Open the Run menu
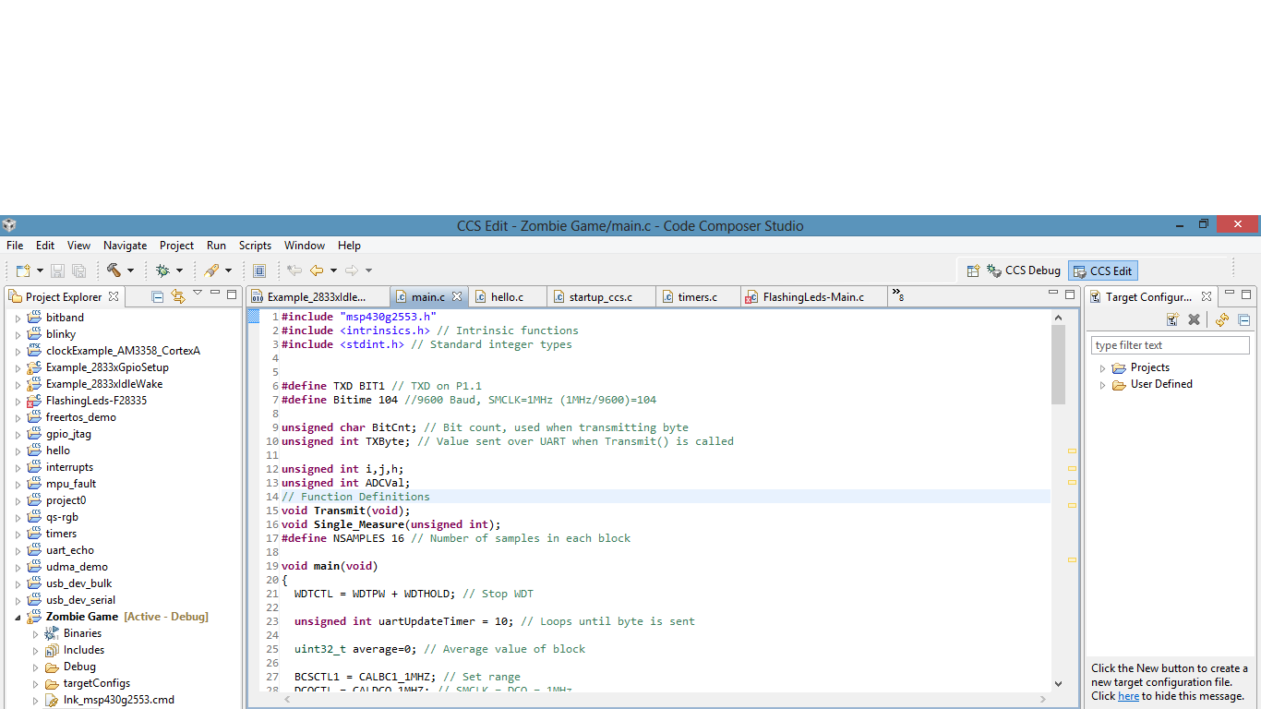Image resolution: width=1261 pixels, height=709 pixels. pyautogui.click(x=216, y=246)
